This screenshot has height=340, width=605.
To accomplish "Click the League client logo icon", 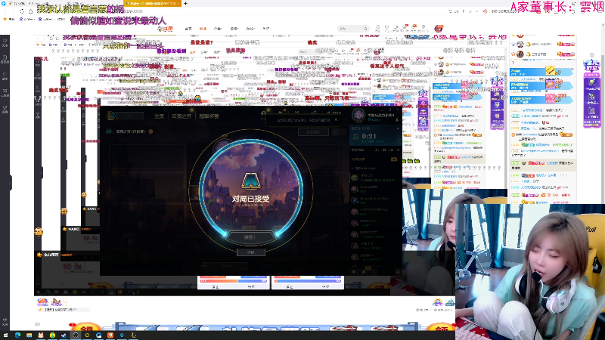I will 111,116.
